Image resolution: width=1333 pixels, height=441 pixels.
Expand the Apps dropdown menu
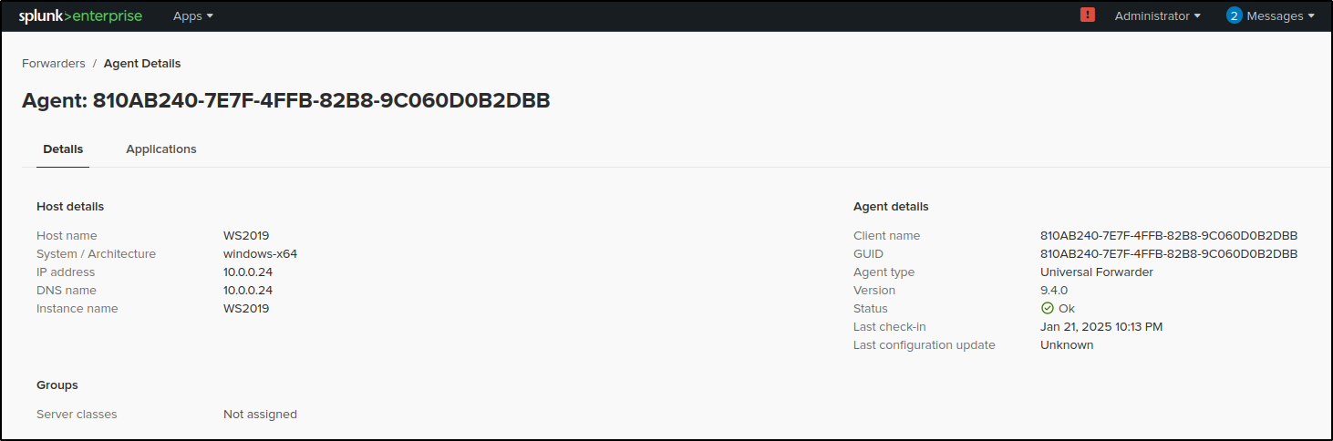[193, 15]
